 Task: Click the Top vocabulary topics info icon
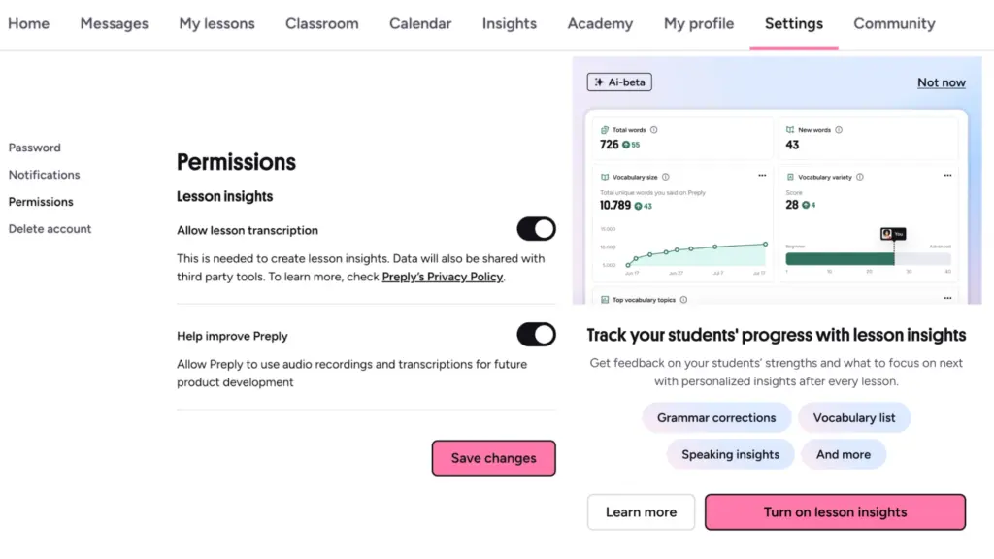pyautogui.click(x=682, y=300)
